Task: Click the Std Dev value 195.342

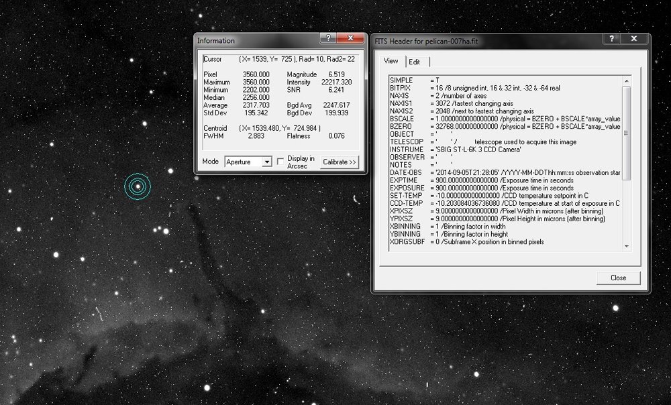Action: point(256,113)
